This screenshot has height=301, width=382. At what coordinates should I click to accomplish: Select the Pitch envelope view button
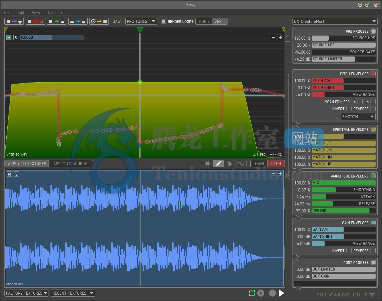point(276,164)
